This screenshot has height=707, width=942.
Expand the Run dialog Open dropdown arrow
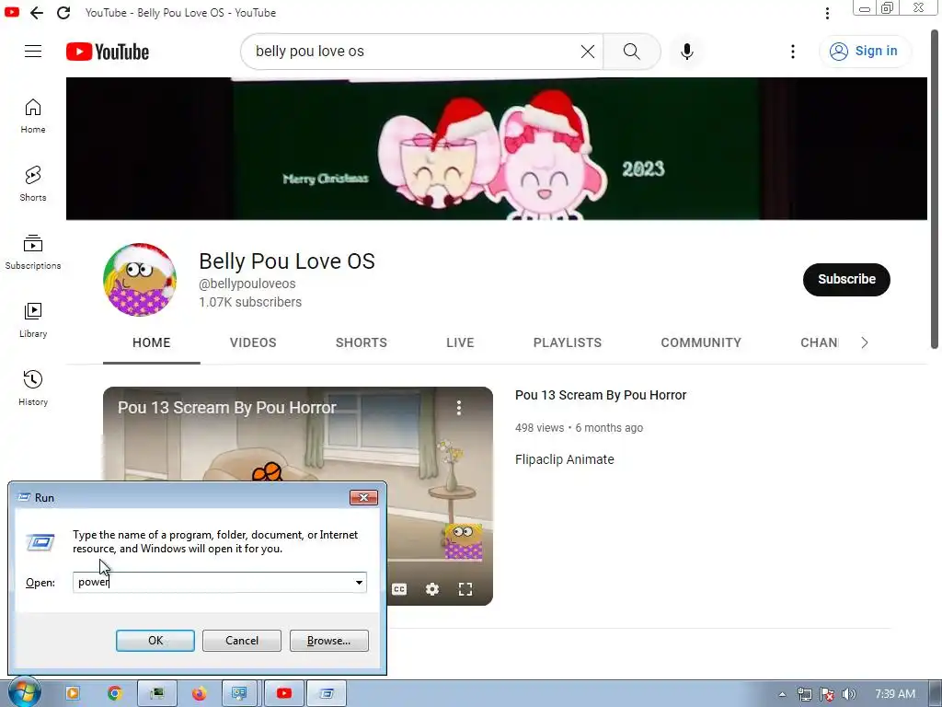pyautogui.click(x=359, y=583)
